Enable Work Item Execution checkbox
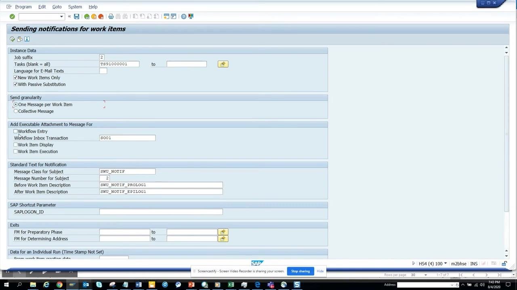This screenshot has width=517, height=290. [x=15, y=151]
